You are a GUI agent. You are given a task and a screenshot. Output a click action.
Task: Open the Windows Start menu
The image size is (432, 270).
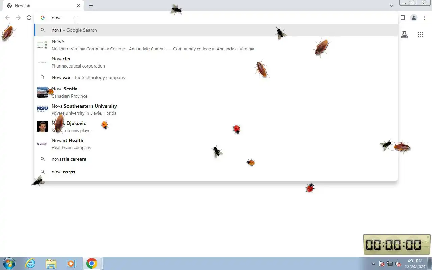tap(9, 263)
